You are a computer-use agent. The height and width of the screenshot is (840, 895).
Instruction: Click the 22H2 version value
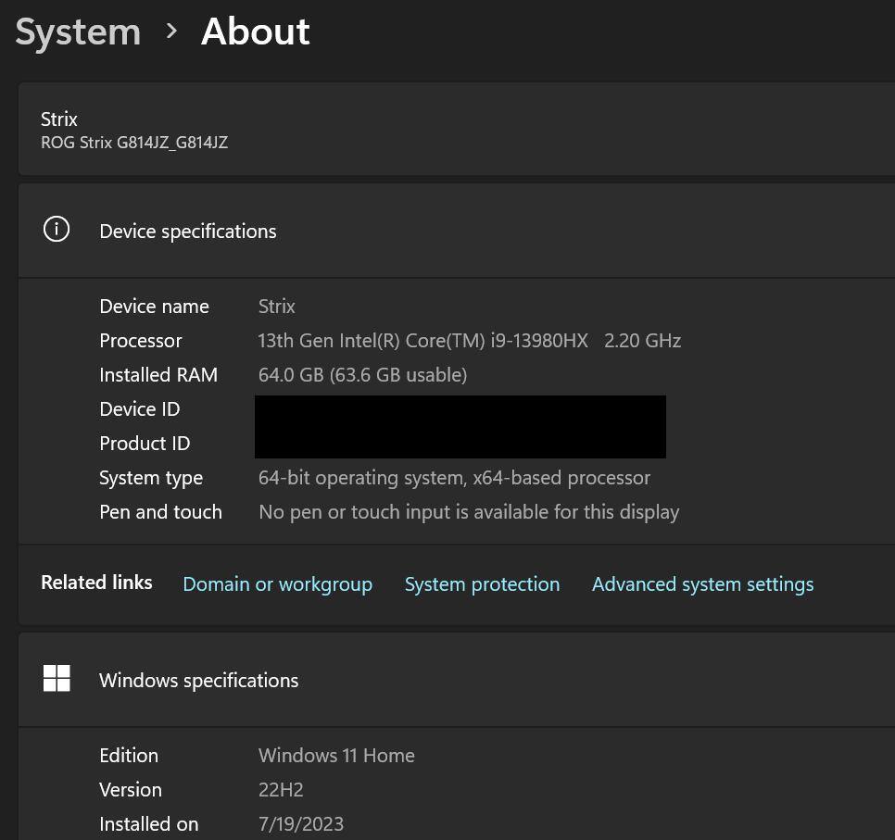tap(281, 790)
